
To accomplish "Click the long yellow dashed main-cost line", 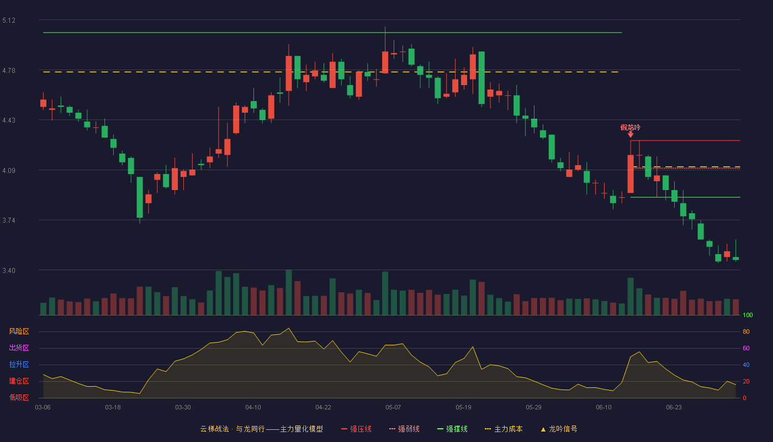I will (x=331, y=72).
